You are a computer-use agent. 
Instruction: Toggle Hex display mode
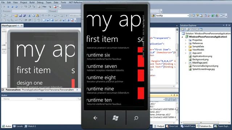[x=44, y=6]
